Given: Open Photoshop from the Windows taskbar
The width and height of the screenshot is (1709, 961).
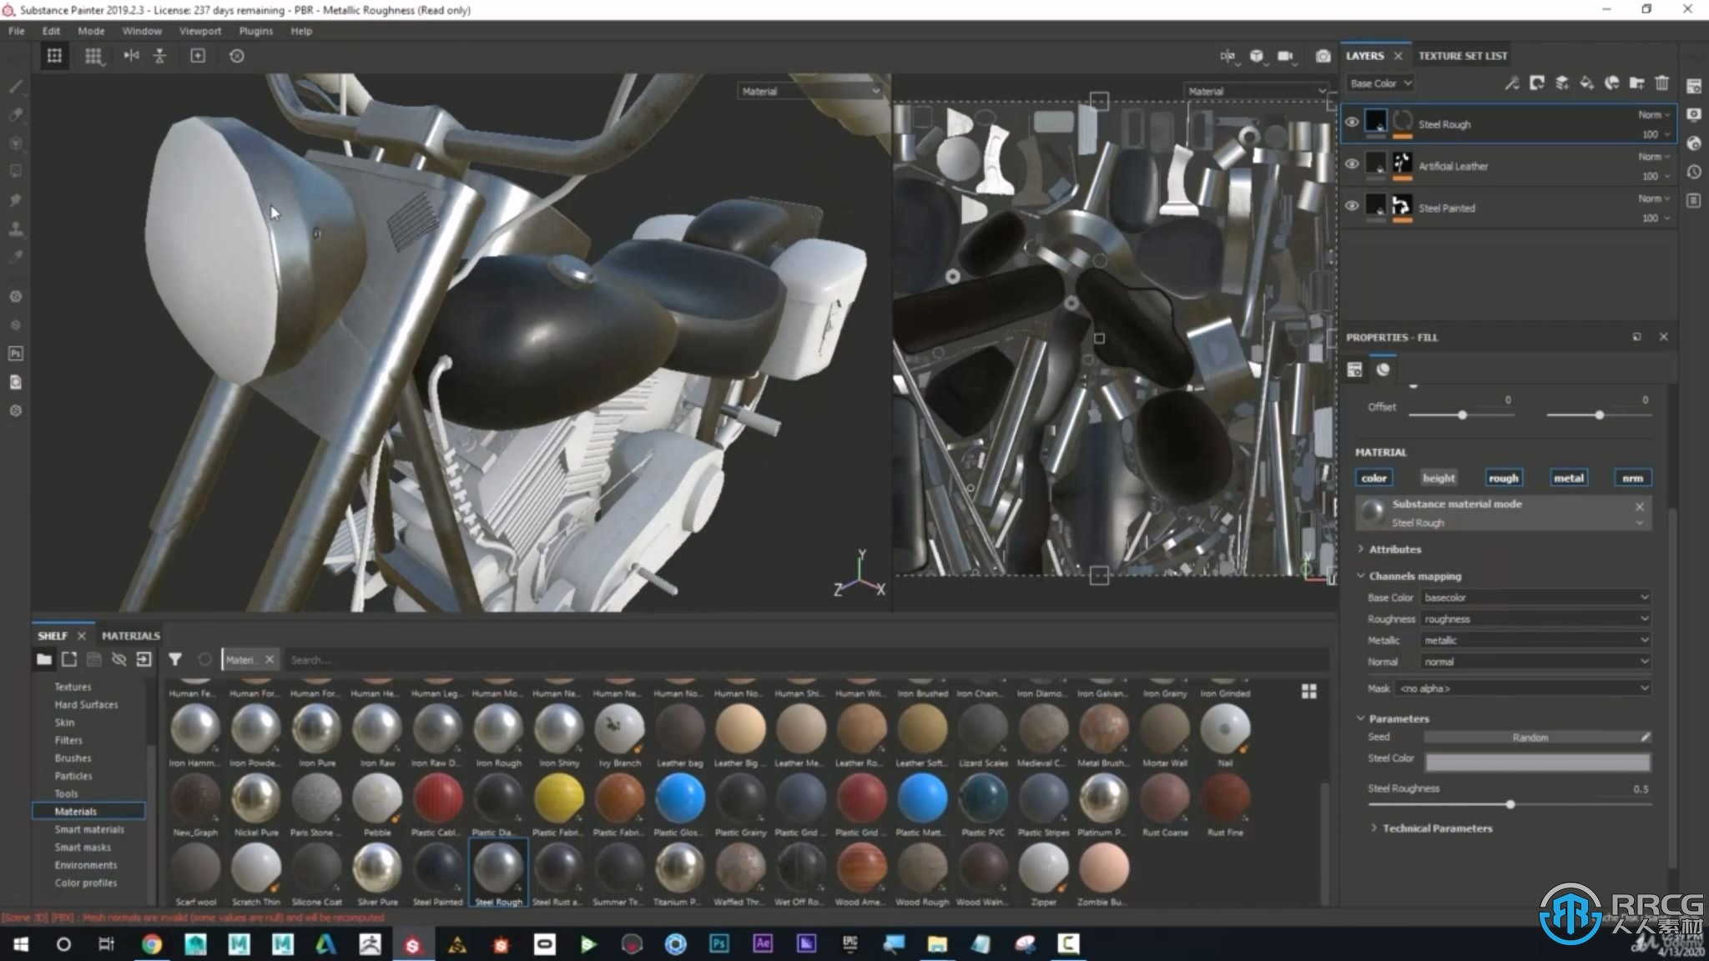Looking at the screenshot, I should pyautogui.click(x=718, y=943).
